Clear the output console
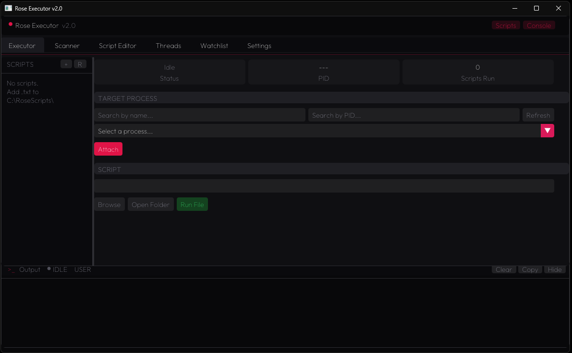The width and height of the screenshot is (572, 353). (x=504, y=269)
